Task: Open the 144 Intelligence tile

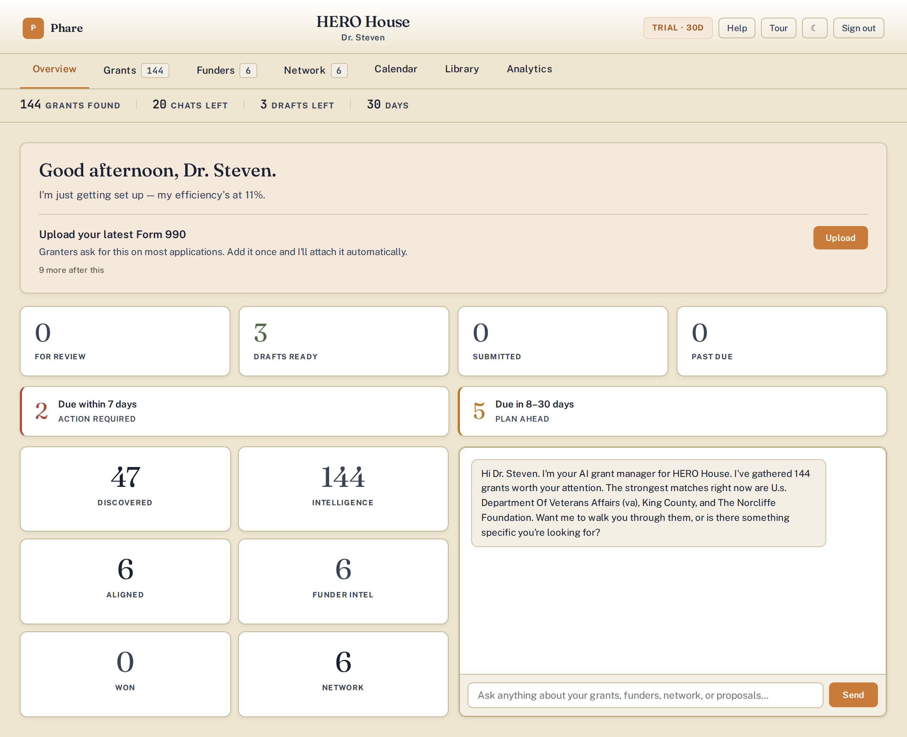Action: point(343,489)
